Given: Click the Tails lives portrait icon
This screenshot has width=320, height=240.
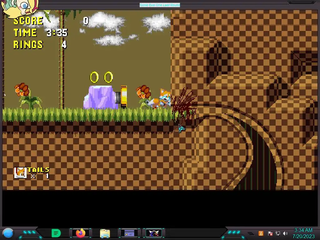Looking at the screenshot, I should tap(20, 172).
